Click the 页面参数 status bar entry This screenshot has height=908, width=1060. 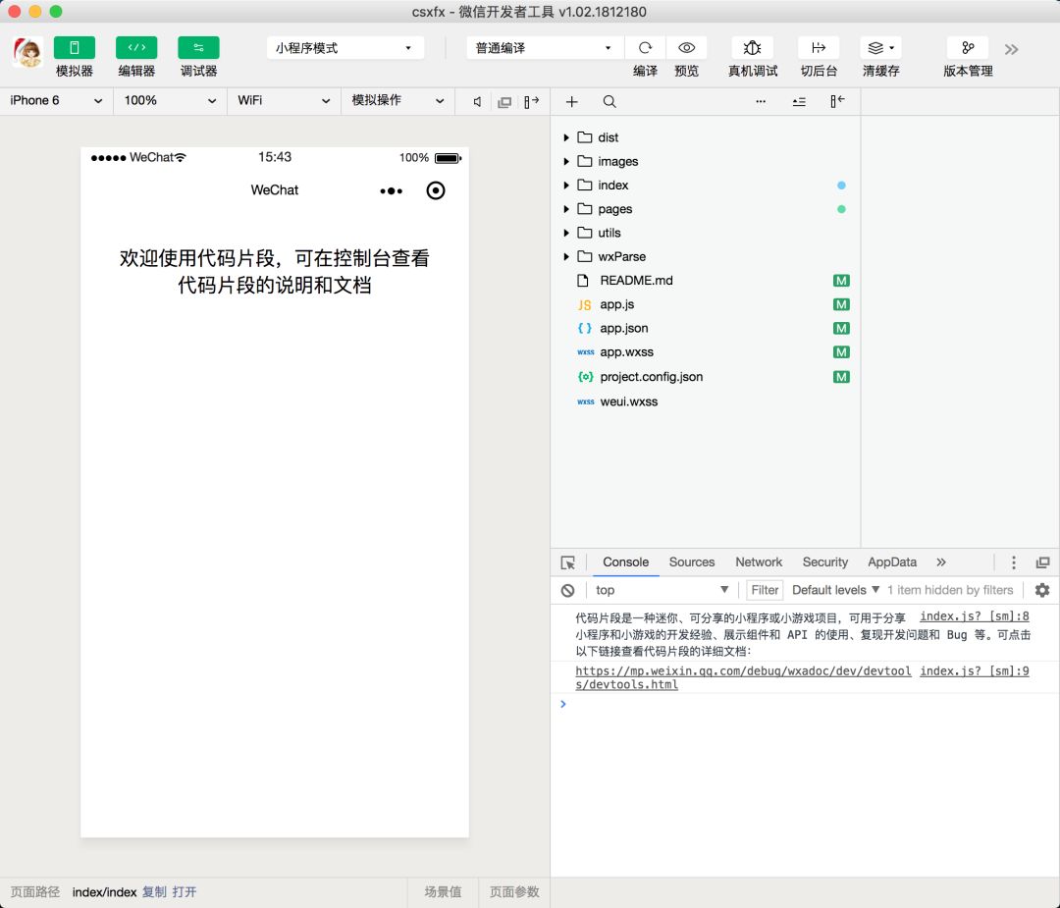point(514,891)
